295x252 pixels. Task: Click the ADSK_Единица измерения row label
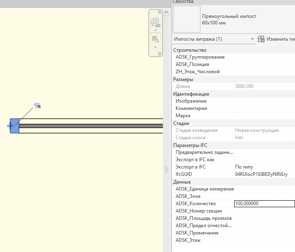pyautogui.click(x=205, y=189)
